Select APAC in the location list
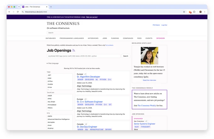 pos(60,99)
